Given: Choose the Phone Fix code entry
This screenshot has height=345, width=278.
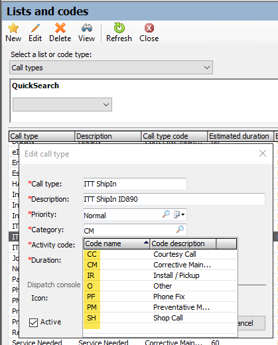Looking at the screenshot, I should (x=160, y=297).
